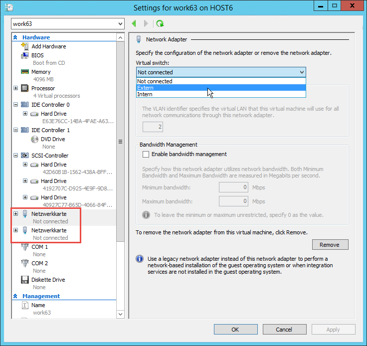This screenshot has width=367, height=346.
Task: Click the VLAN identifier field showing 2
Action: tap(153, 127)
